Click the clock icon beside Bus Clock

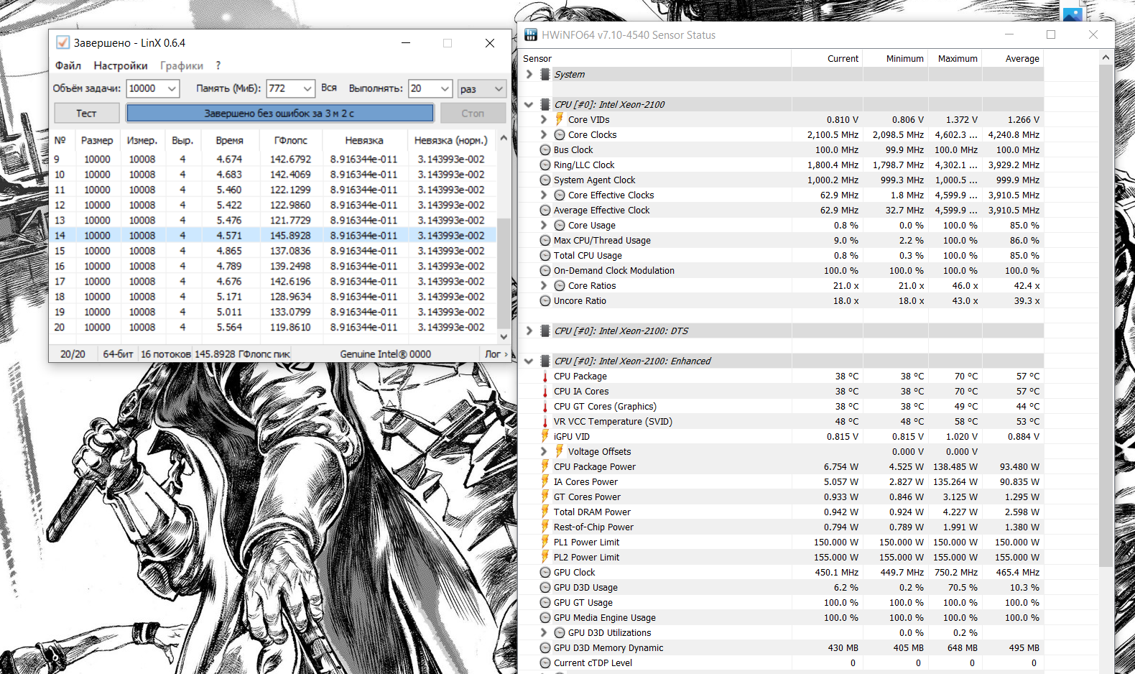[x=545, y=149]
